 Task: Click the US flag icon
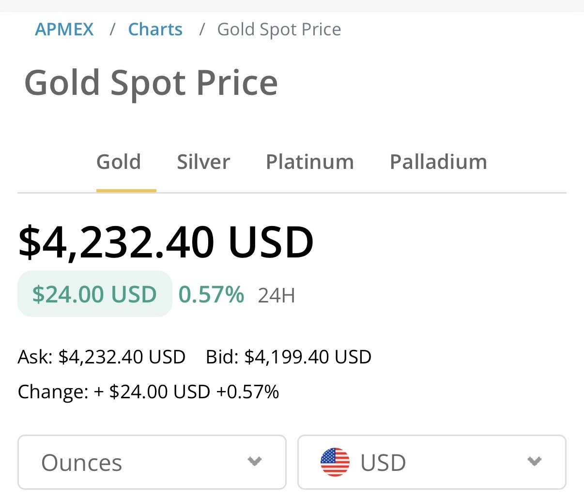pyautogui.click(x=335, y=462)
